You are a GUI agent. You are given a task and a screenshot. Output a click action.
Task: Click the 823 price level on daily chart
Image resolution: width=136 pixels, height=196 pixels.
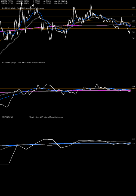[x=133, y=21]
